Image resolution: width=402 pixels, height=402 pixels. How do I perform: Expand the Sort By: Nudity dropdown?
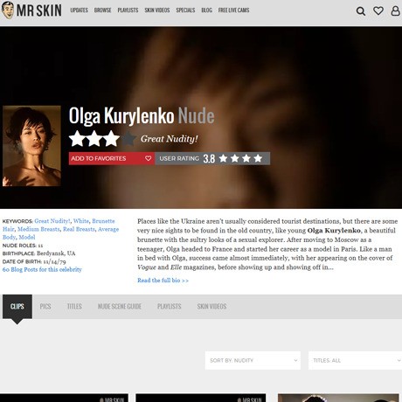253,360
